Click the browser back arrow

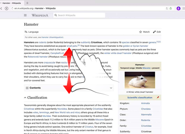click(x=1, y=8)
